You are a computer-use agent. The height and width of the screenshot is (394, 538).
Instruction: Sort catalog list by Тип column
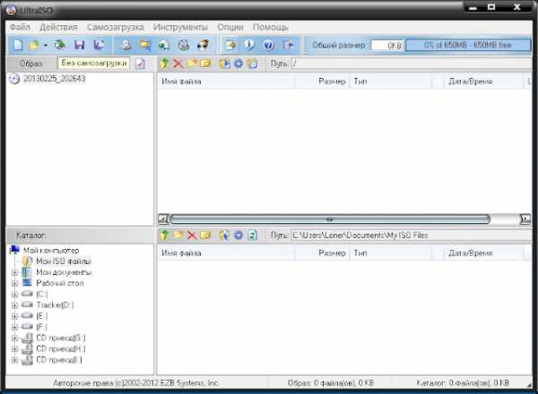pos(390,253)
